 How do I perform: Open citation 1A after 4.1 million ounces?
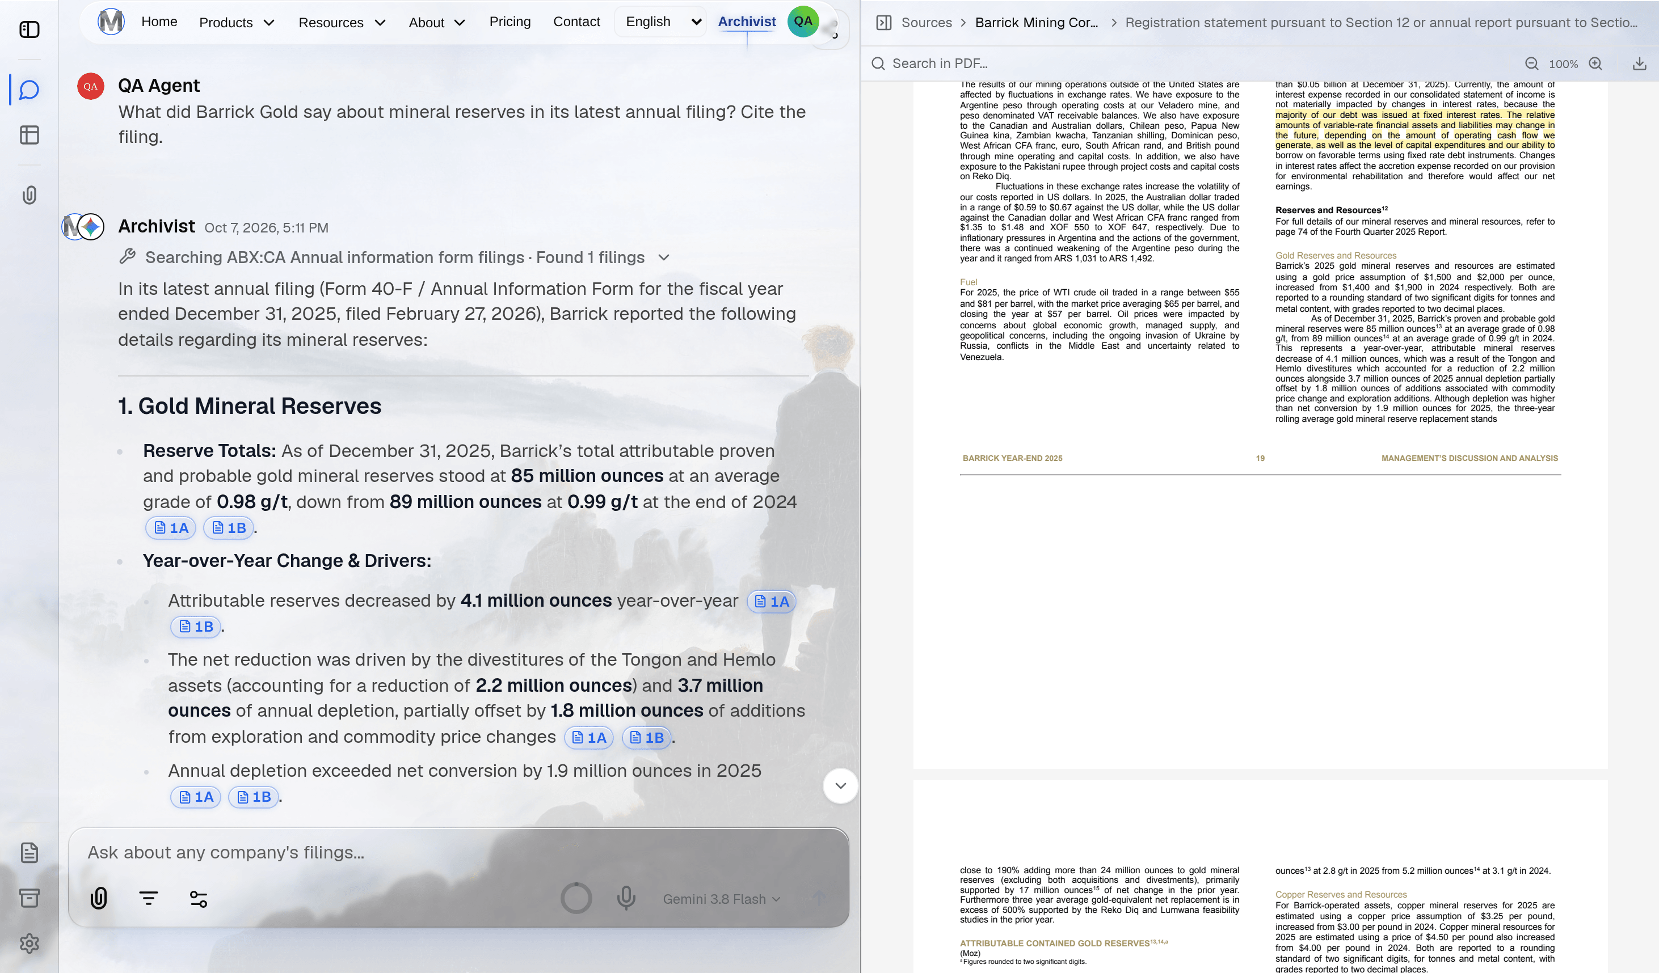click(x=772, y=601)
